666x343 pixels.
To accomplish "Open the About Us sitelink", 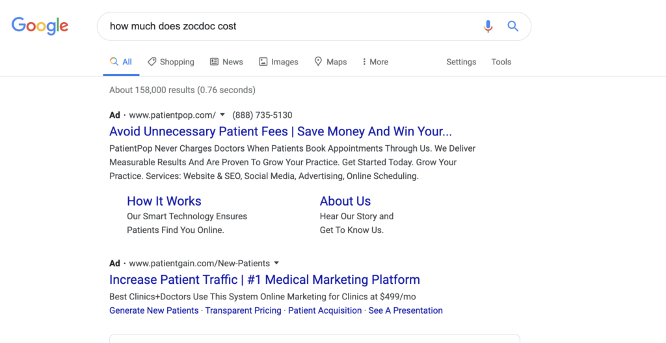I will click(345, 201).
